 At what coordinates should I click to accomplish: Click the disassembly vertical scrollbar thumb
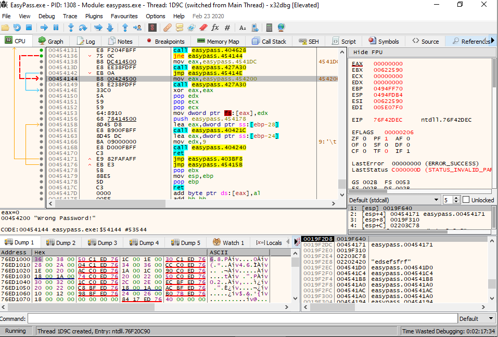[342, 184]
